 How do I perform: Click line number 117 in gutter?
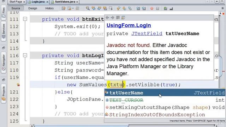click(x=14, y=63)
